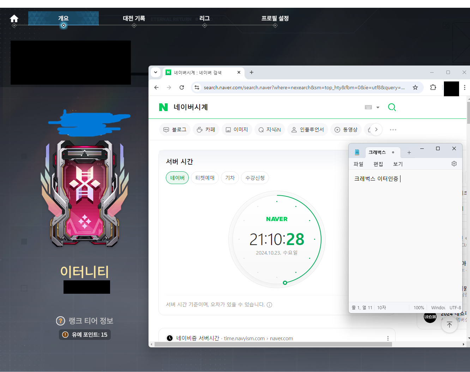470x372 pixels.
Task: Select the 기차 server time chip
Action: 230,178
